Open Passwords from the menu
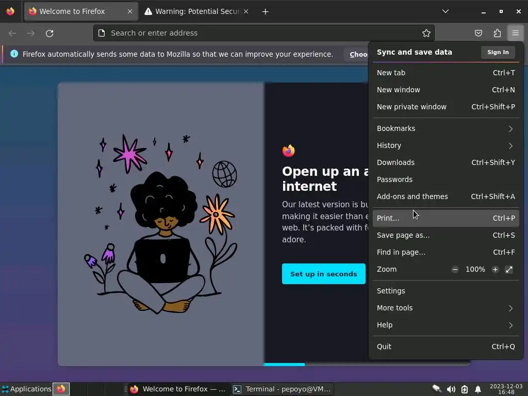 coord(446,179)
